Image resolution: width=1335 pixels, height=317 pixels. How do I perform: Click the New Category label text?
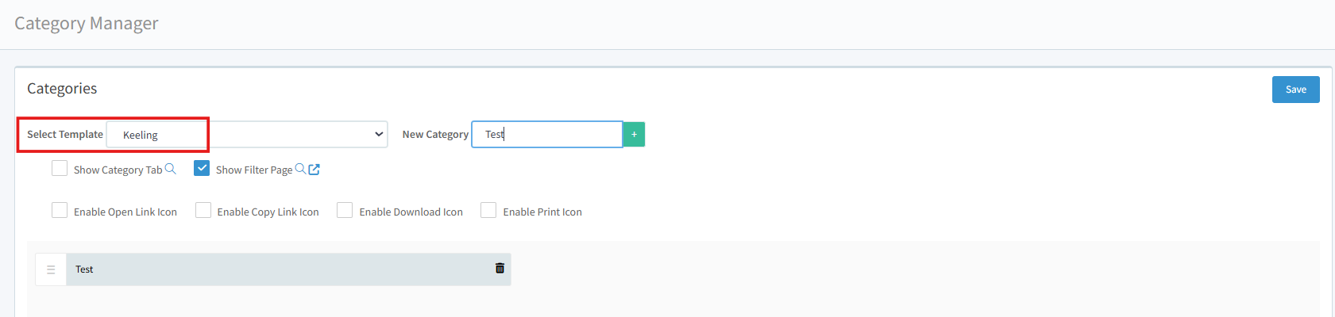435,135
